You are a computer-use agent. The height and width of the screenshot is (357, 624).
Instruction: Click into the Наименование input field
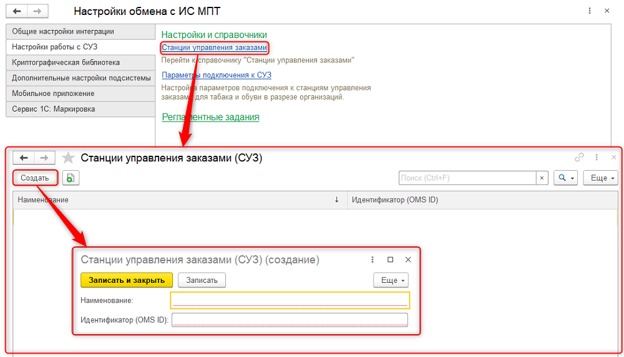[290, 300]
